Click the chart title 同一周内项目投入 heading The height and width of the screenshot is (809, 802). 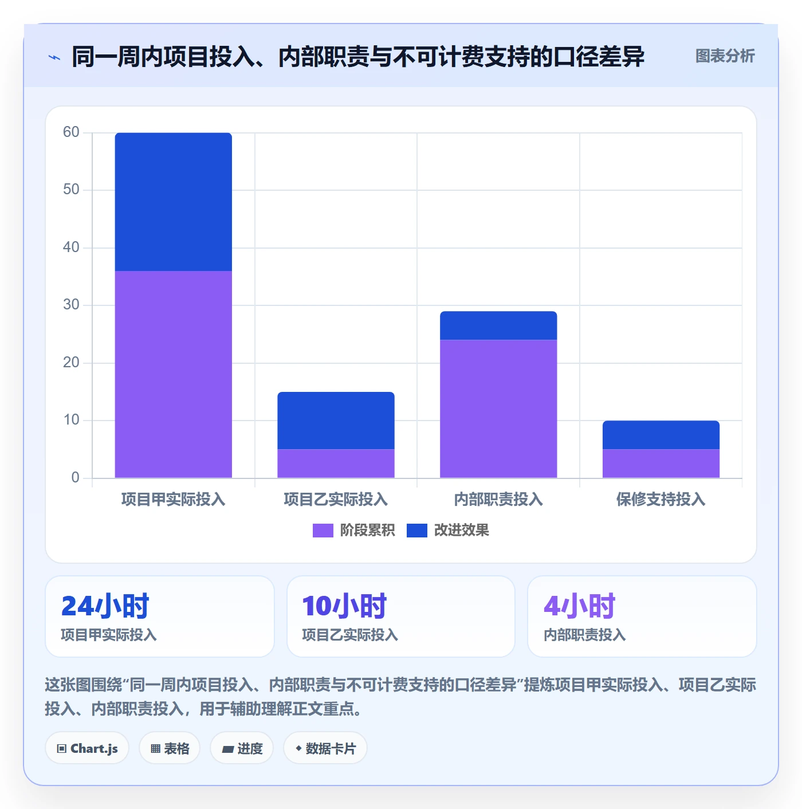tap(358, 57)
